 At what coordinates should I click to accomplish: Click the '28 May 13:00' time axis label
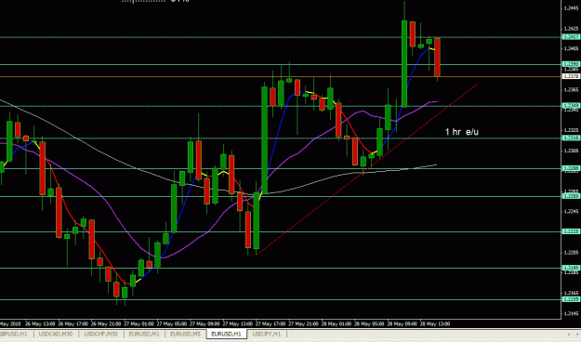(x=435, y=323)
